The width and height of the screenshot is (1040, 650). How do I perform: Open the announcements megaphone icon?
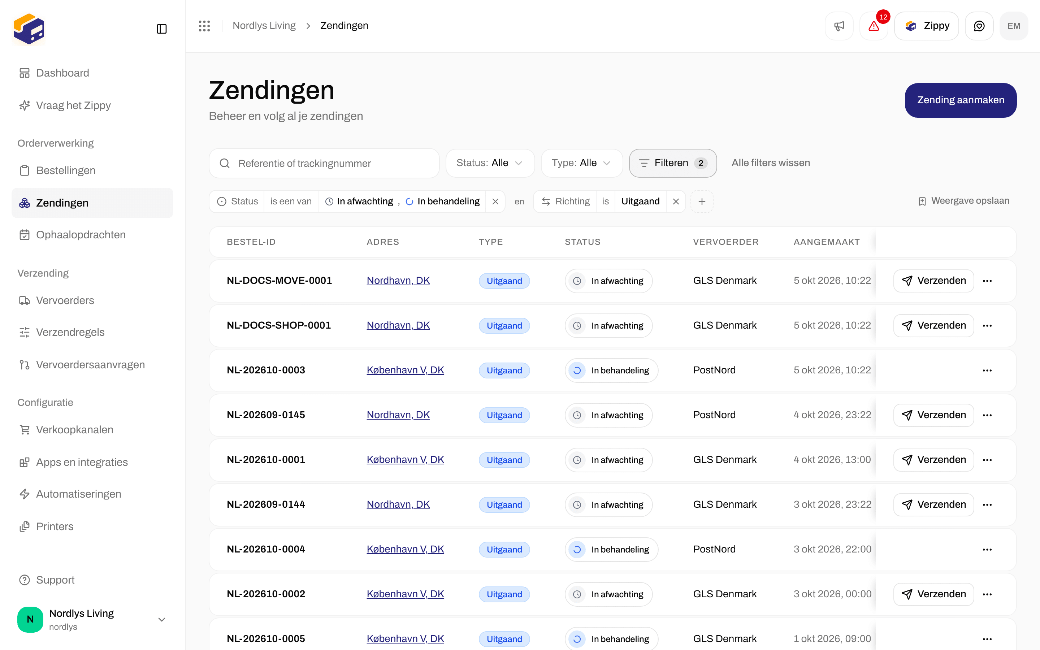[x=839, y=26]
